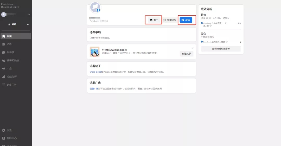Click the 成效分析 panel heading

click(206, 9)
